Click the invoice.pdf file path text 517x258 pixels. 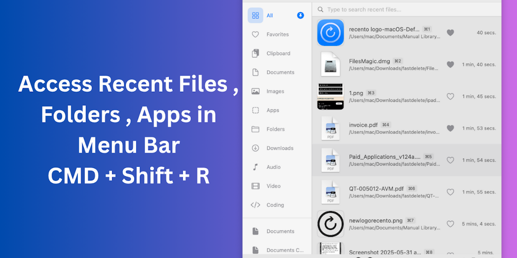(394, 133)
